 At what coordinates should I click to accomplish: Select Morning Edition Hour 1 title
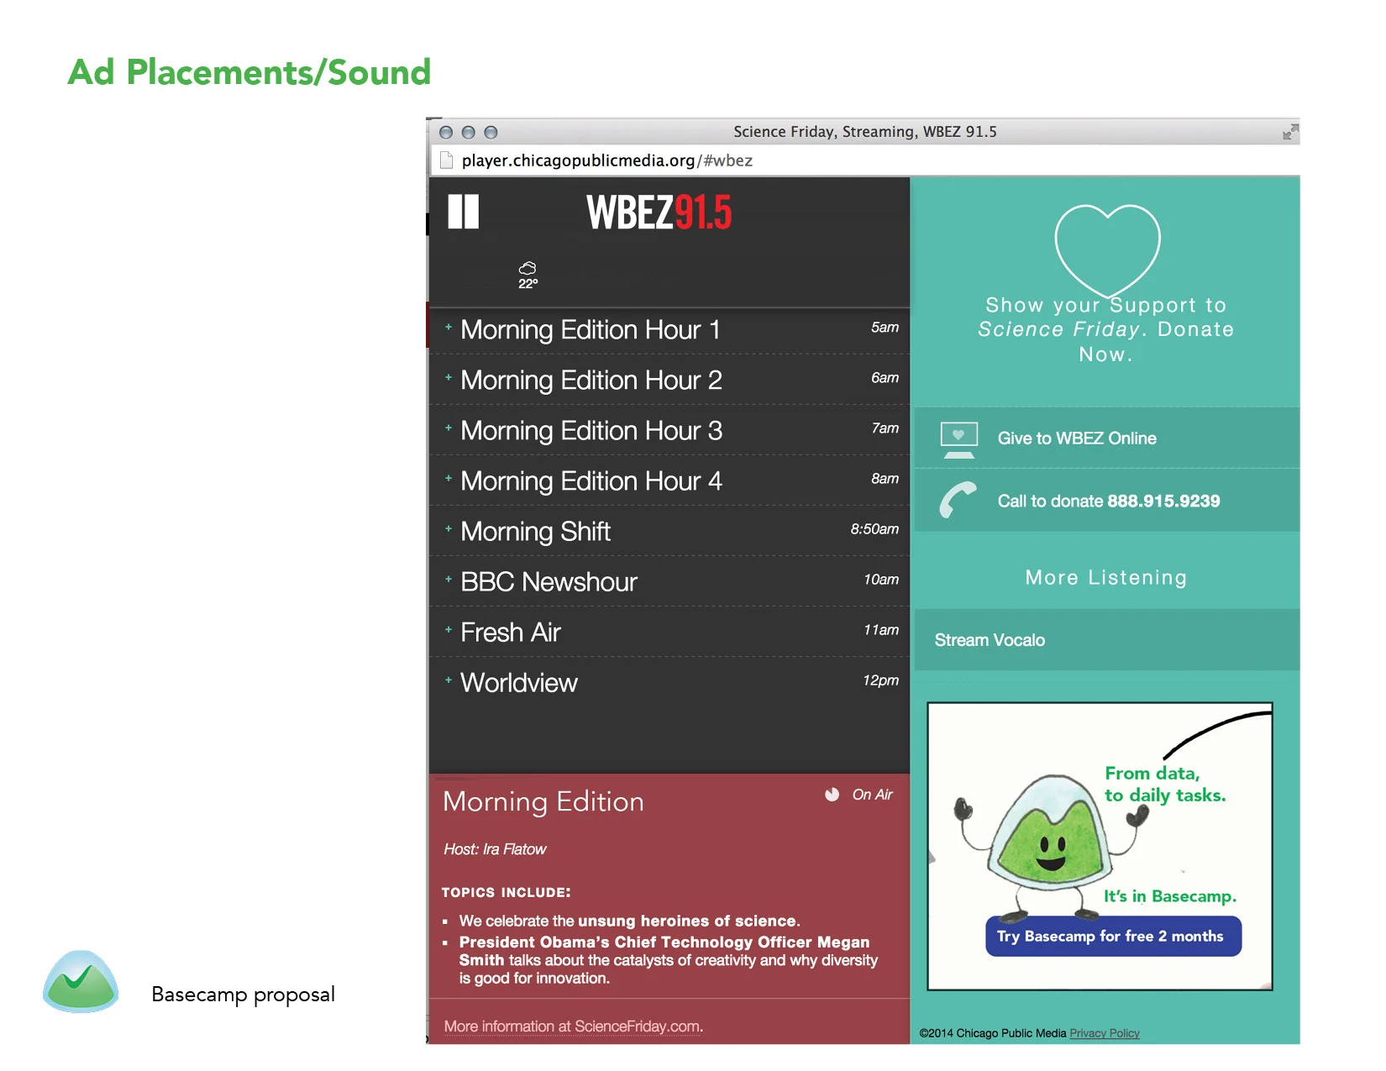coord(591,330)
